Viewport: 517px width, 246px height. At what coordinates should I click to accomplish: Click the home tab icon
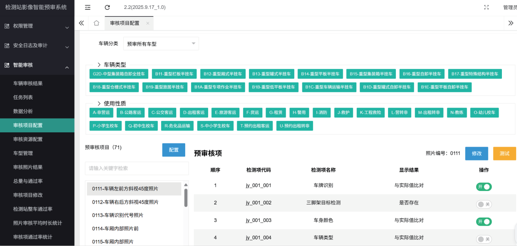coord(96,23)
